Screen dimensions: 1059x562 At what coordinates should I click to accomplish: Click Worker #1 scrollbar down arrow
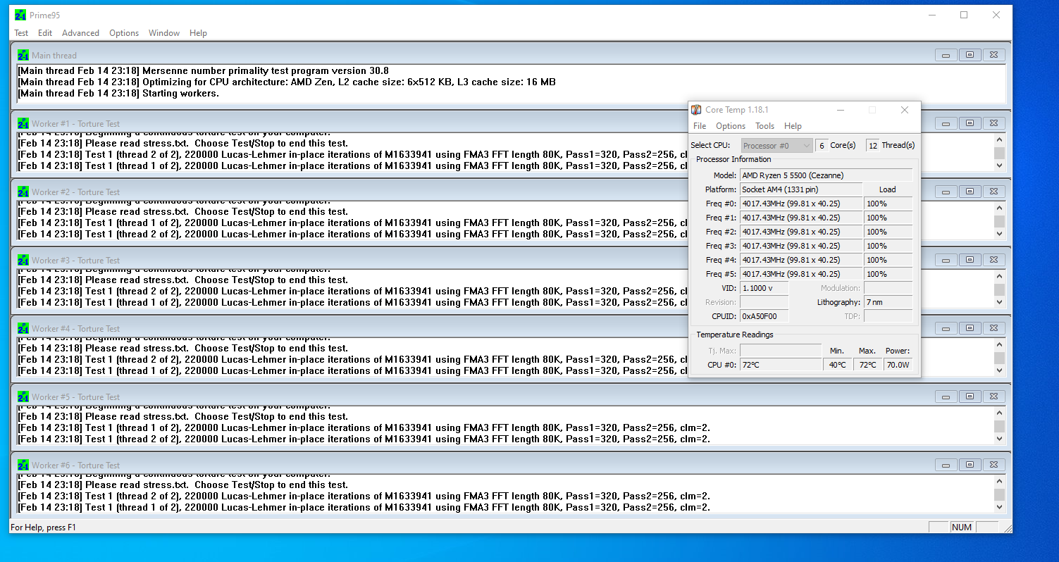[999, 166]
